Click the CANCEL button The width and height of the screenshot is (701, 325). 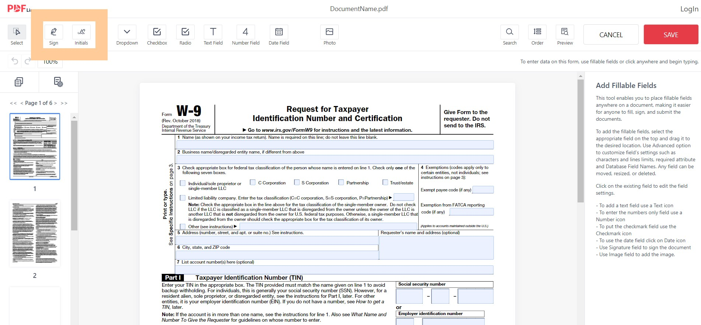pos(611,35)
